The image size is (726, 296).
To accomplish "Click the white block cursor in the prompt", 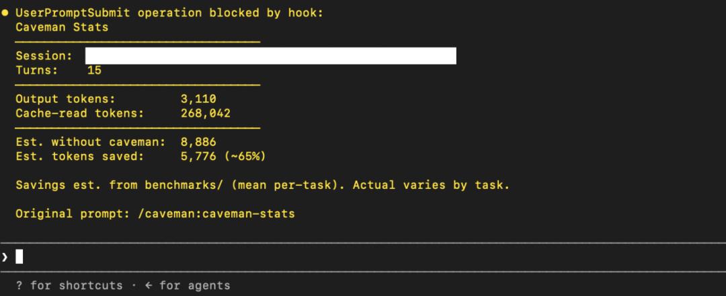I will click(x=19, y=256).
